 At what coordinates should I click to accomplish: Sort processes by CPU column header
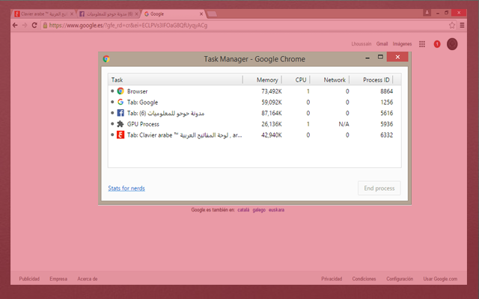(x=301, y=80)
